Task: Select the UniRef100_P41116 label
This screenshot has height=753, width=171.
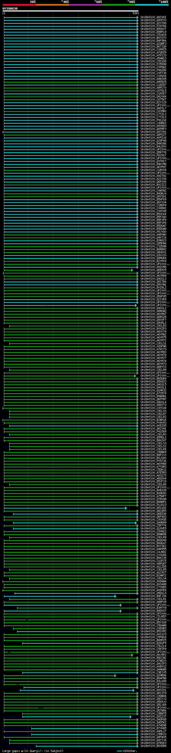Action: pyautogui.click(x=153, y=120)
